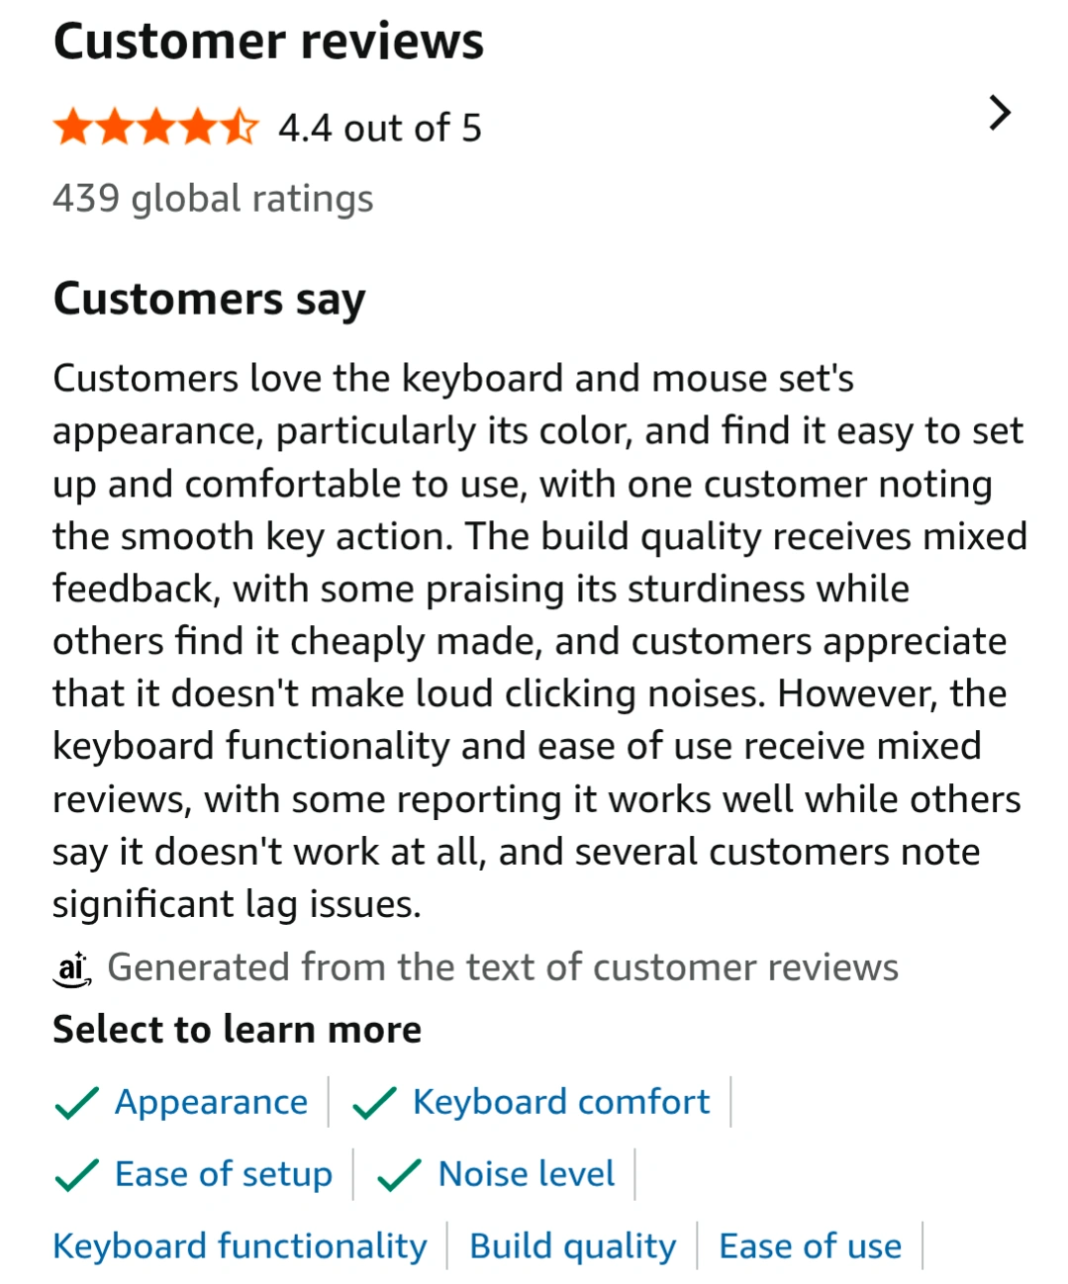
Task: Click the AI sparkle icon
Action: [72, 967]
